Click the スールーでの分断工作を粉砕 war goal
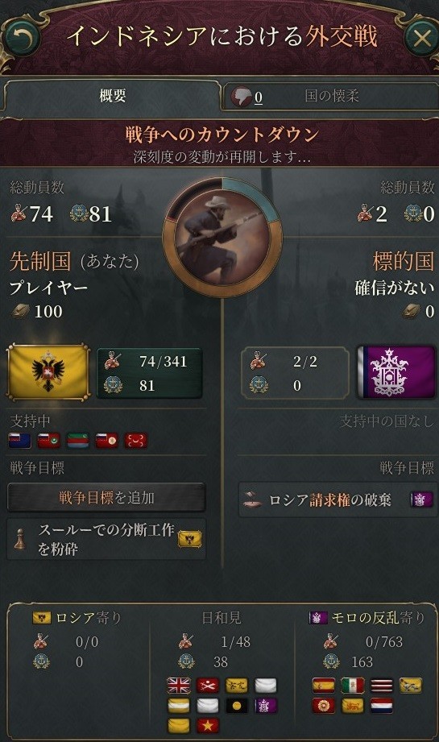 point(106,539)
